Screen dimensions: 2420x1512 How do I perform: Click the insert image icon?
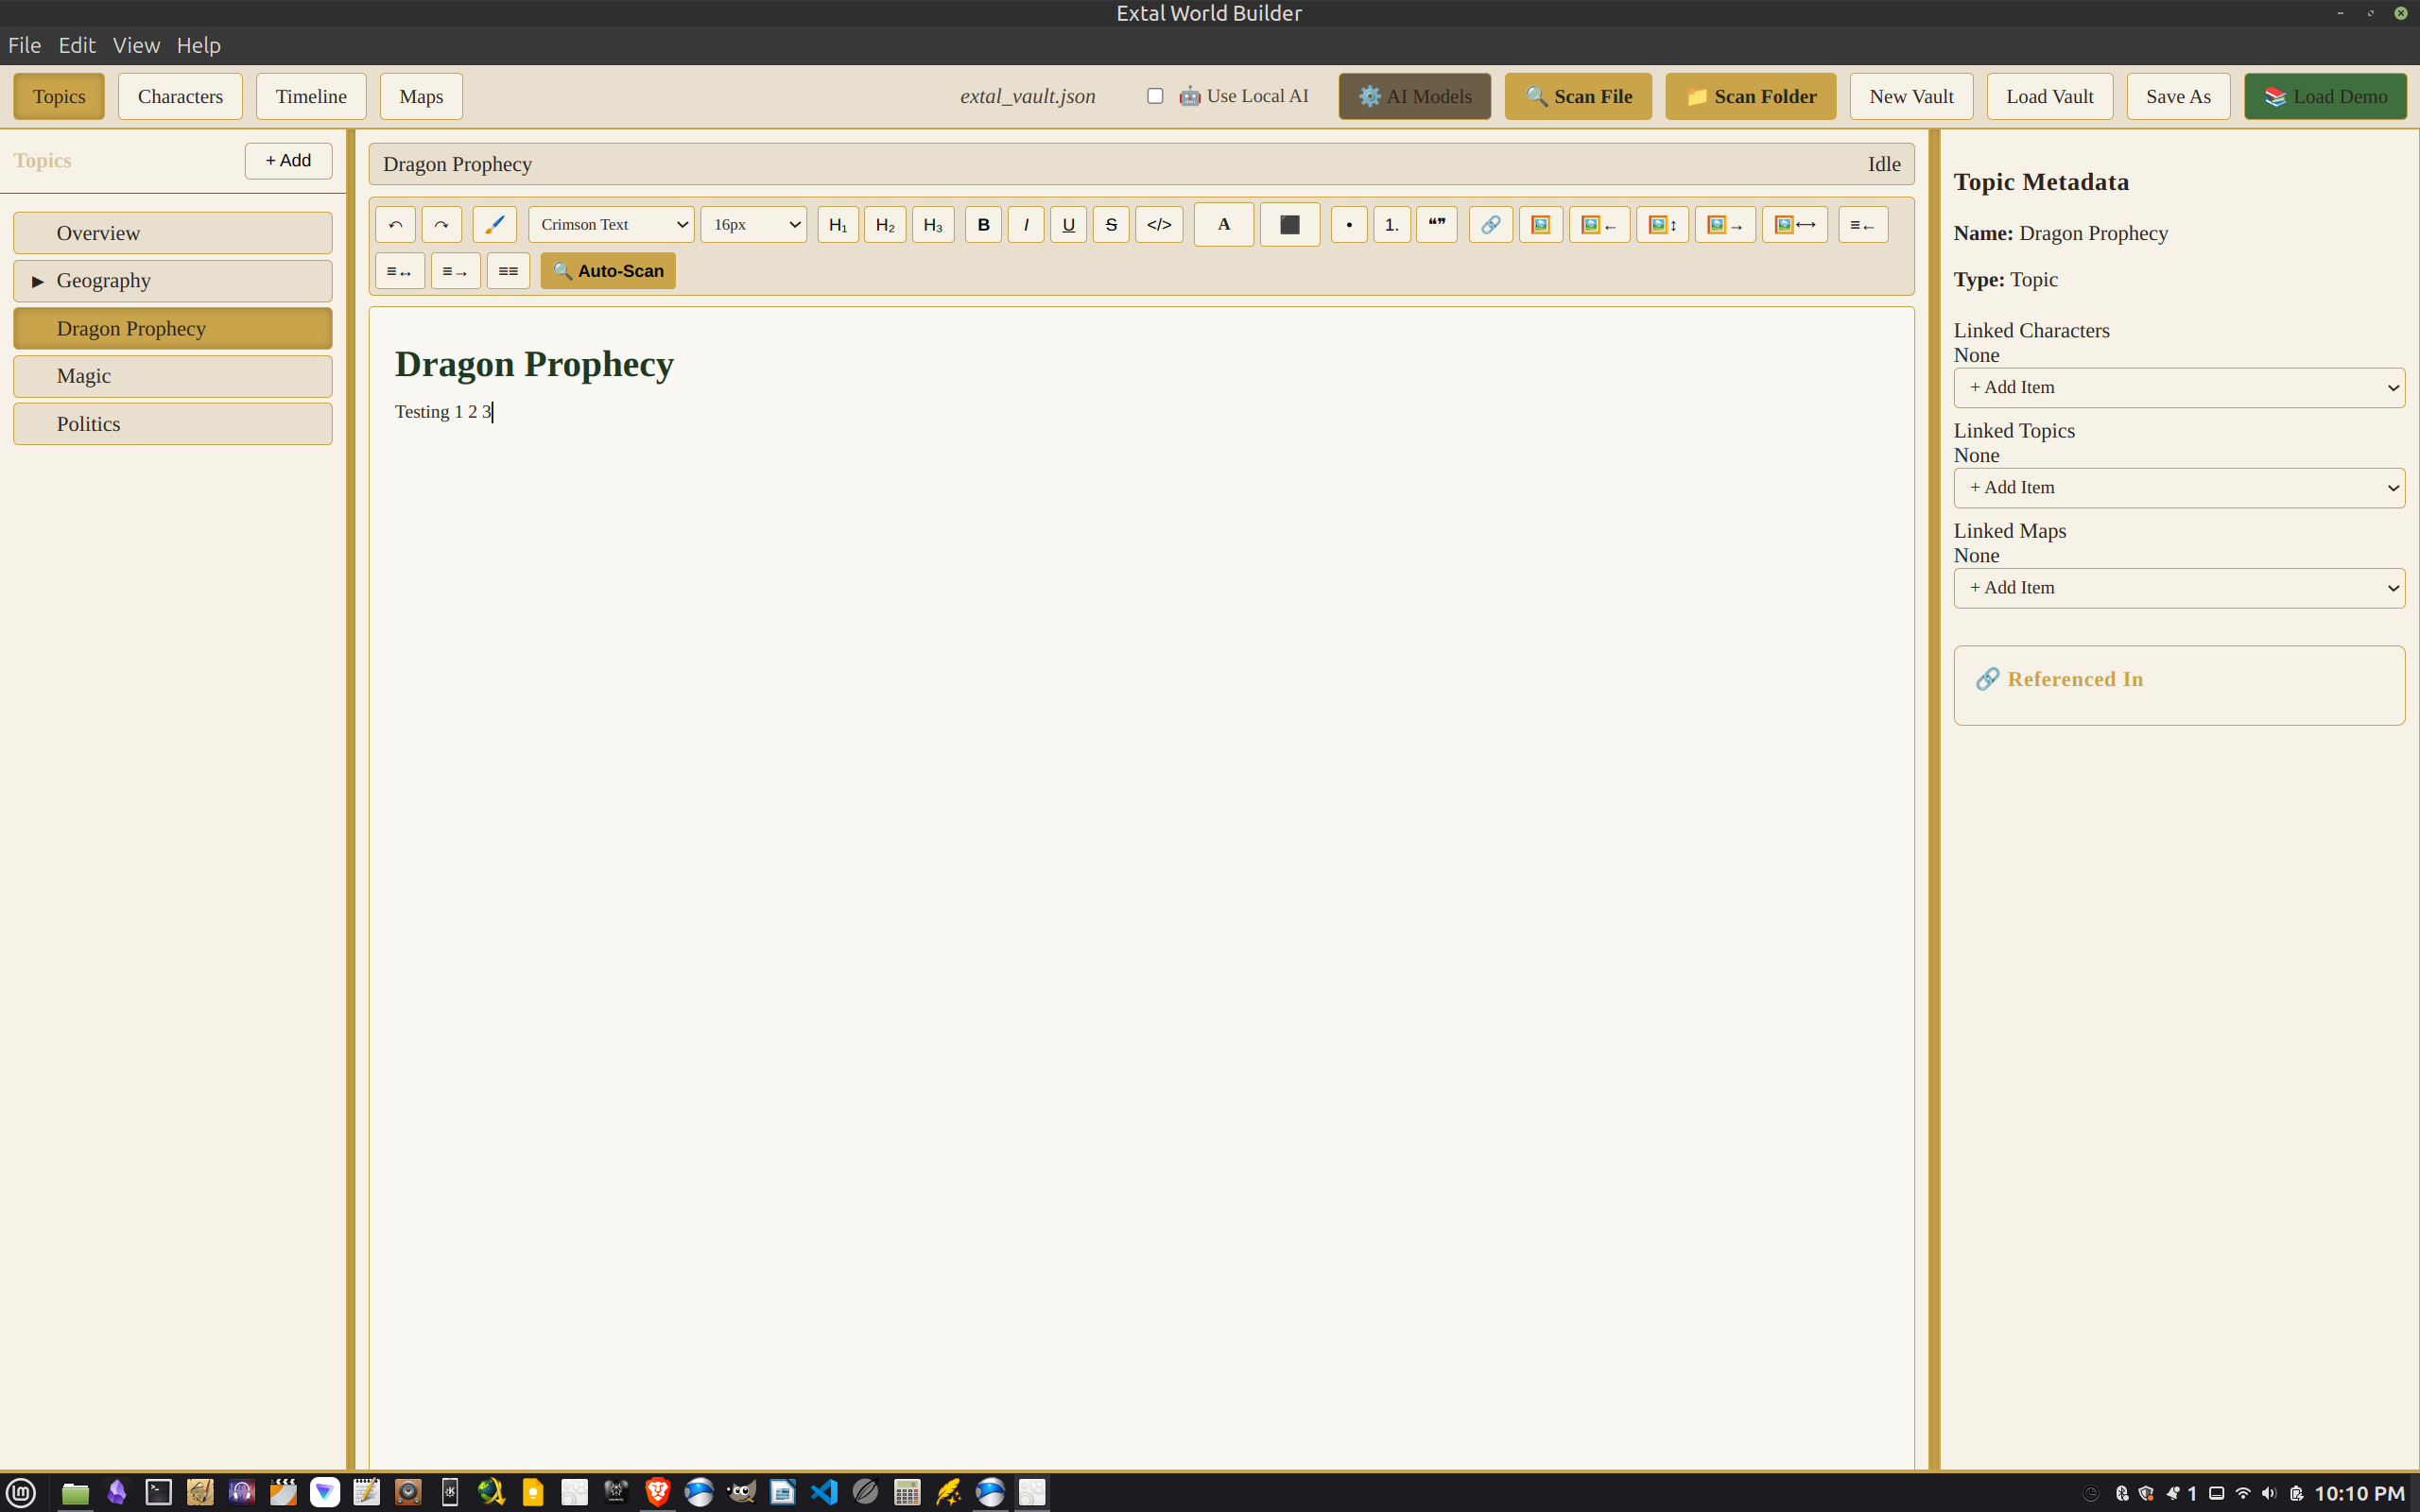point(1540,224)
